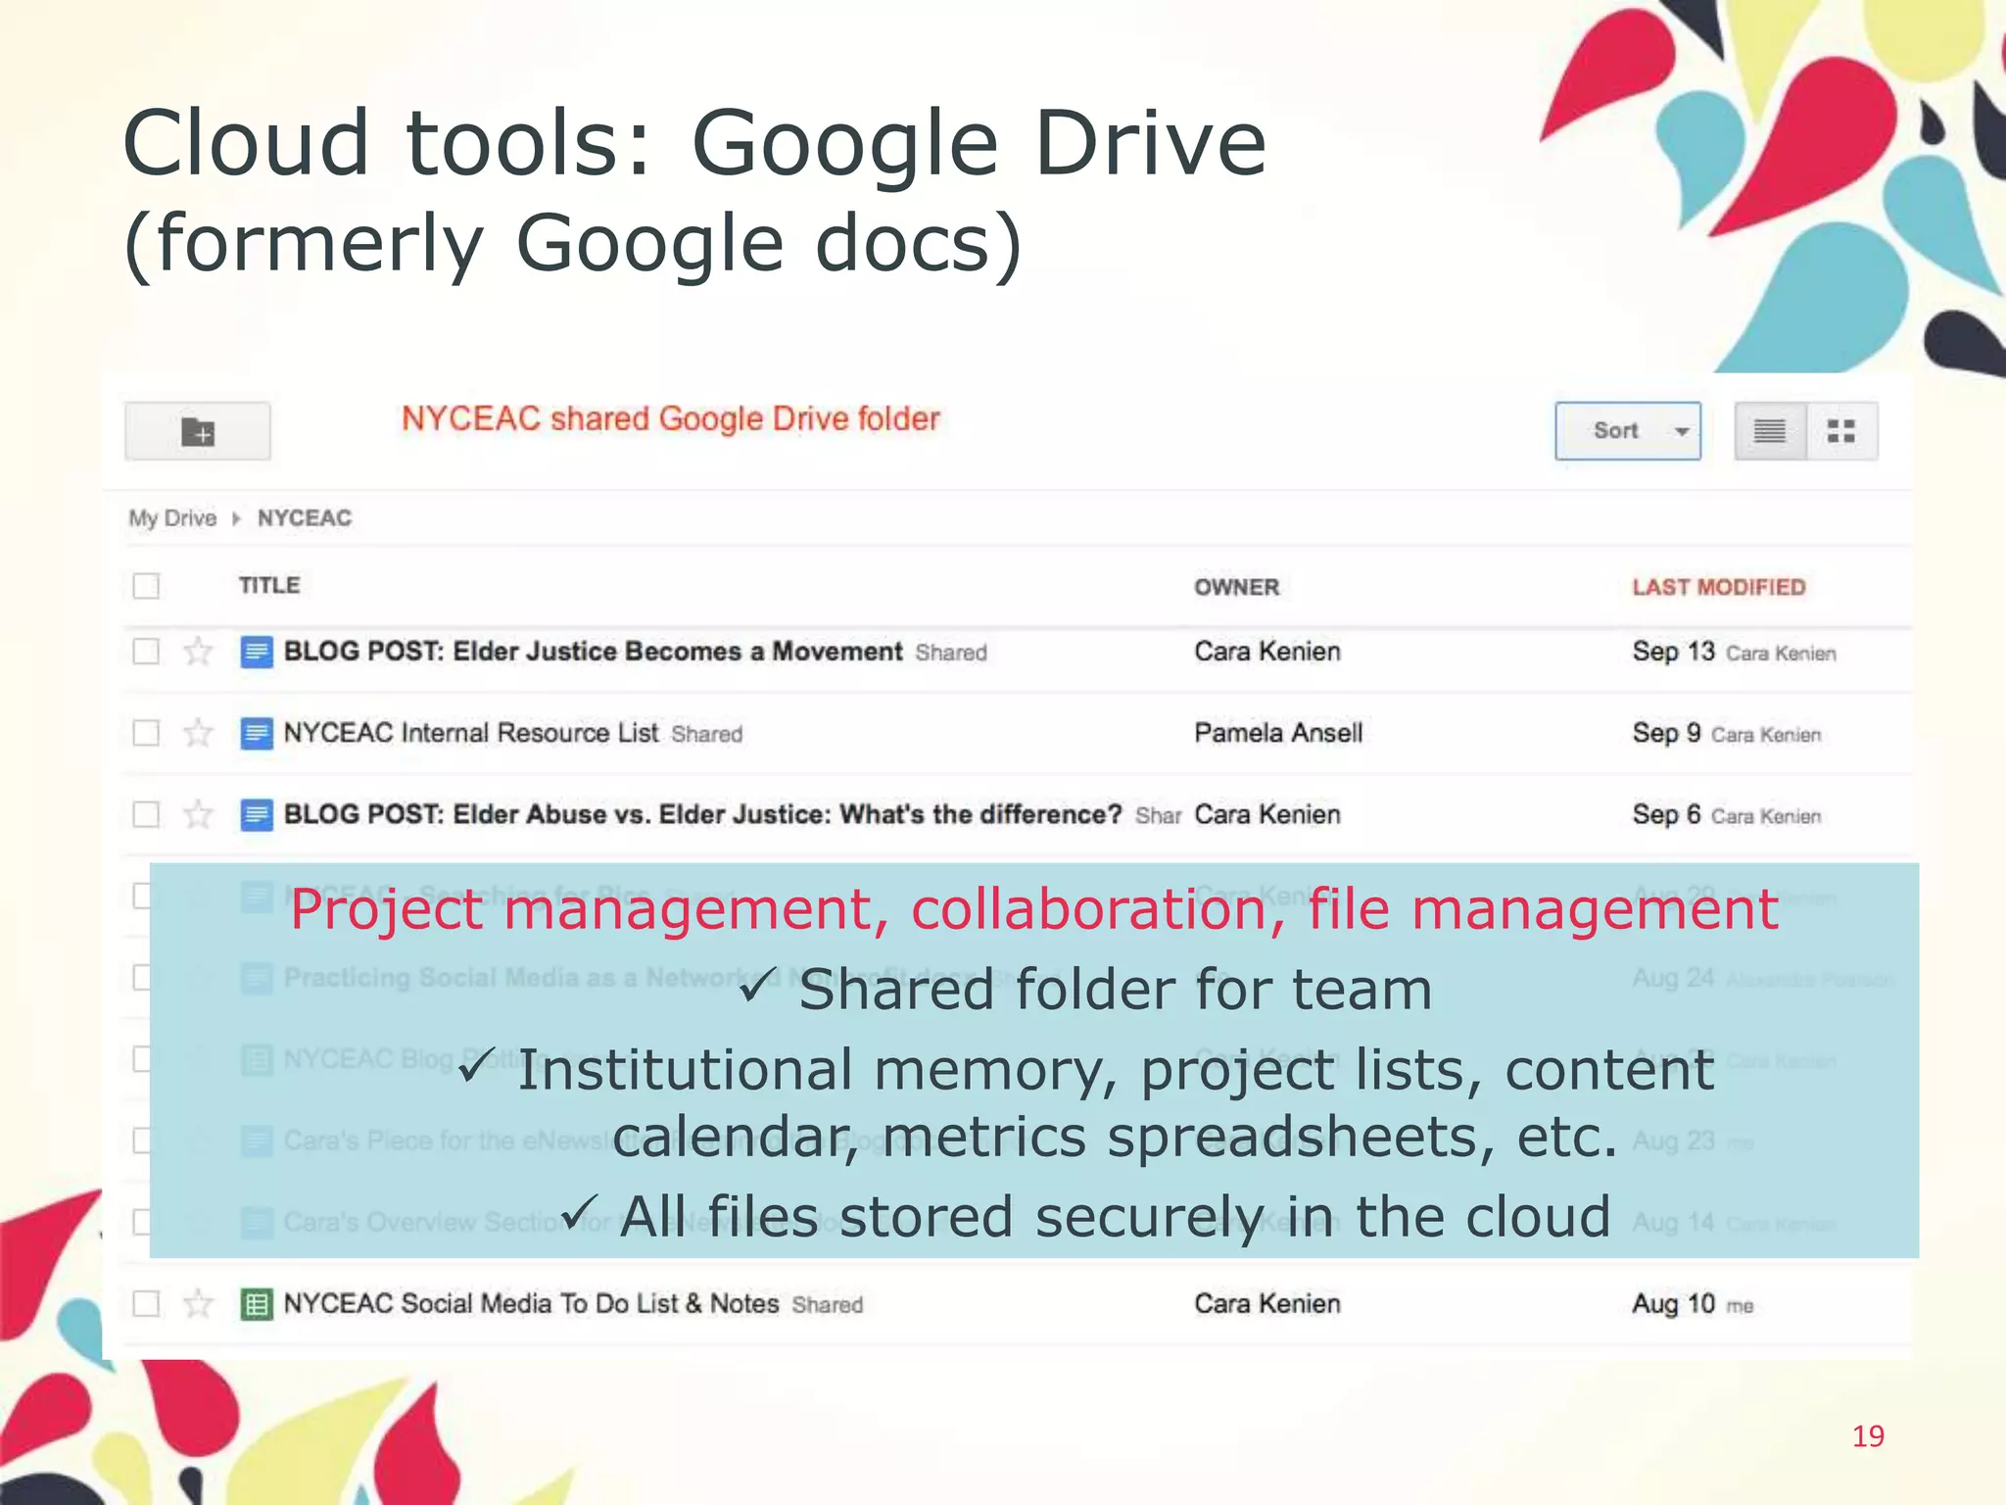
Task: Click owner Pamela Ansell
Action: click(x=1278, y=733)
